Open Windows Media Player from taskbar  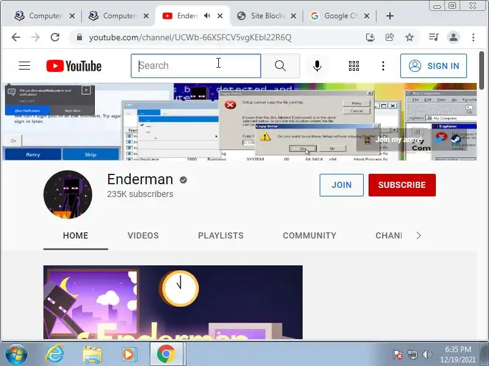pos(129,354)
